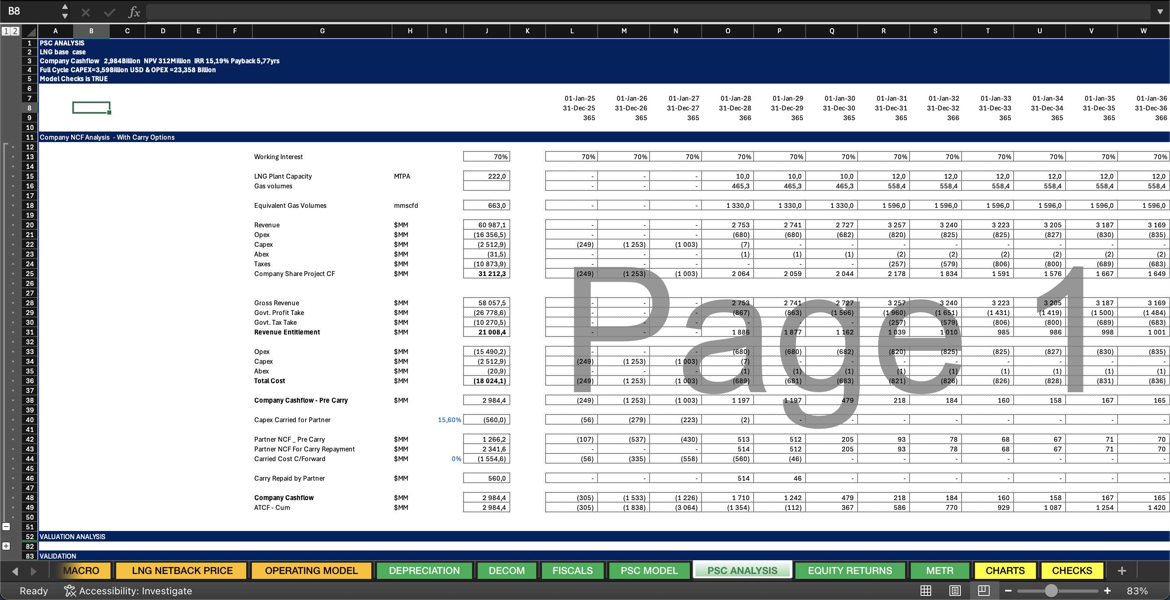Viewport: 1170px width, 600px height.
Task: Select Company Share Project CF total 31 212,3
Action: coord(486,274)
